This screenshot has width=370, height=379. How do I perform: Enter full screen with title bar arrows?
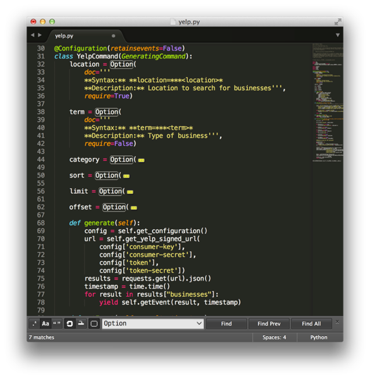(x=338, y=21)
